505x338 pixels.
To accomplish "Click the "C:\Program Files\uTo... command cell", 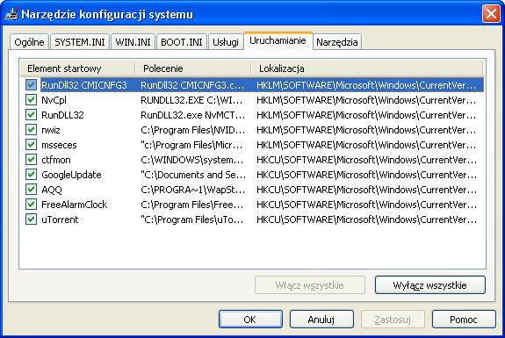I will tap(191, 219).
